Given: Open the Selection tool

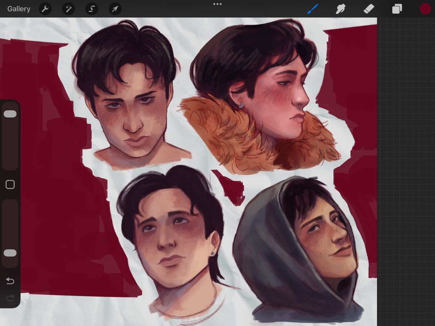Looking at the screenshot, I should (x=92, y=9).
